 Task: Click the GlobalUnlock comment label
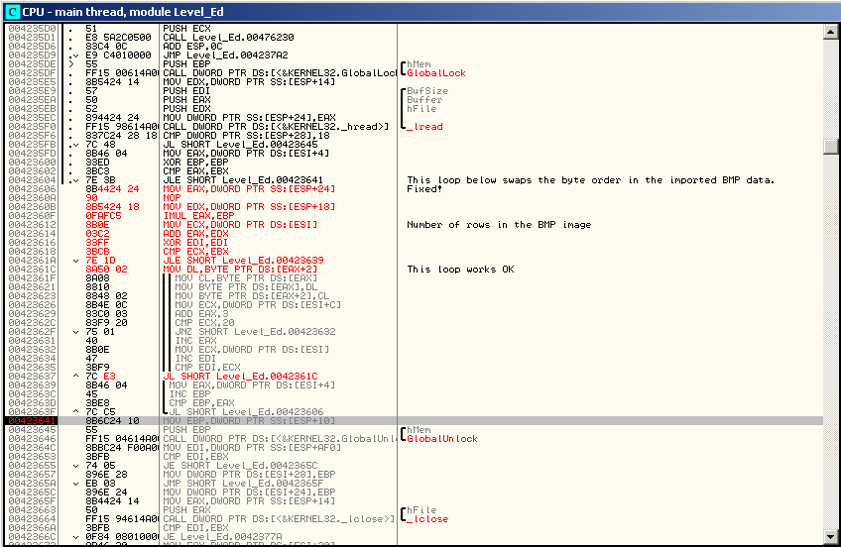pos(441,439)
